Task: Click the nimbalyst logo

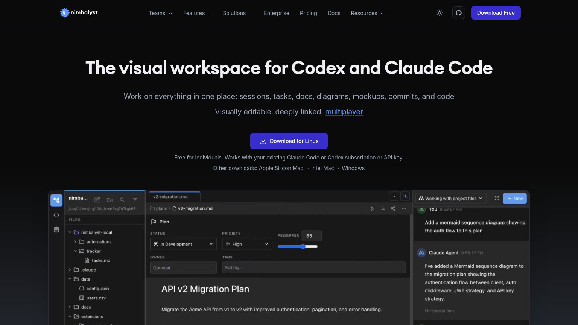Action: point(79,12)
